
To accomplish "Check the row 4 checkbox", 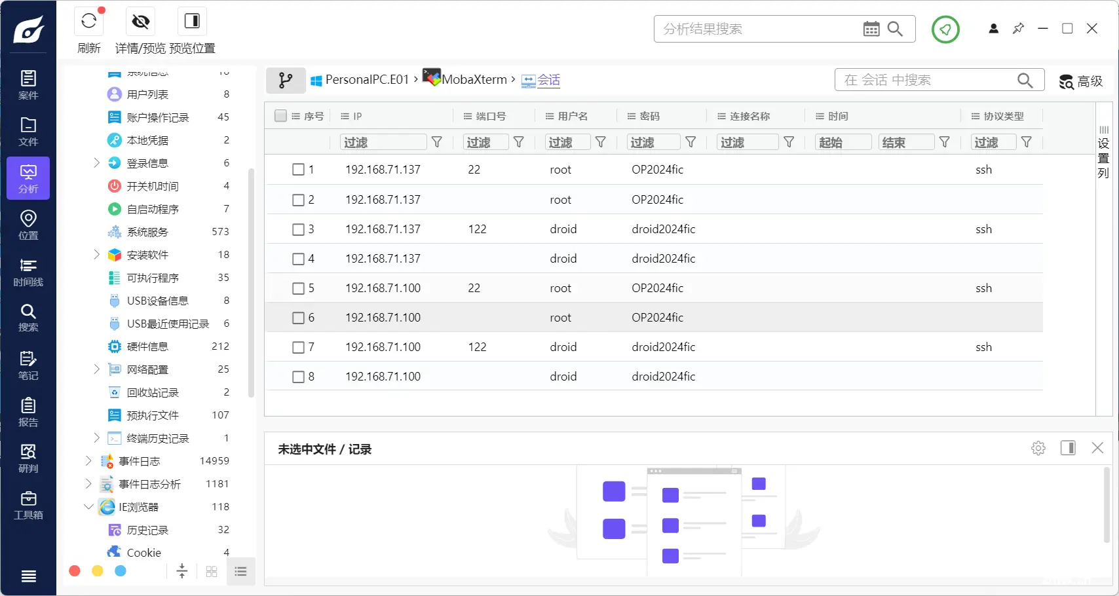I will (x=298, y=259).
